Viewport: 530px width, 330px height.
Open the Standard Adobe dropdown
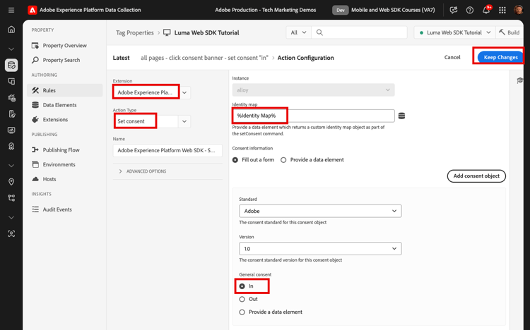pyautogui.click(x=320, y=211)
